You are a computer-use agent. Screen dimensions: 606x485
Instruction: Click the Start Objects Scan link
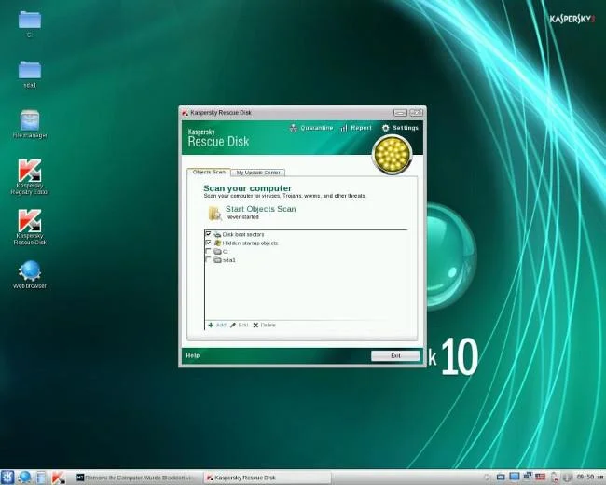coord(260,209)
